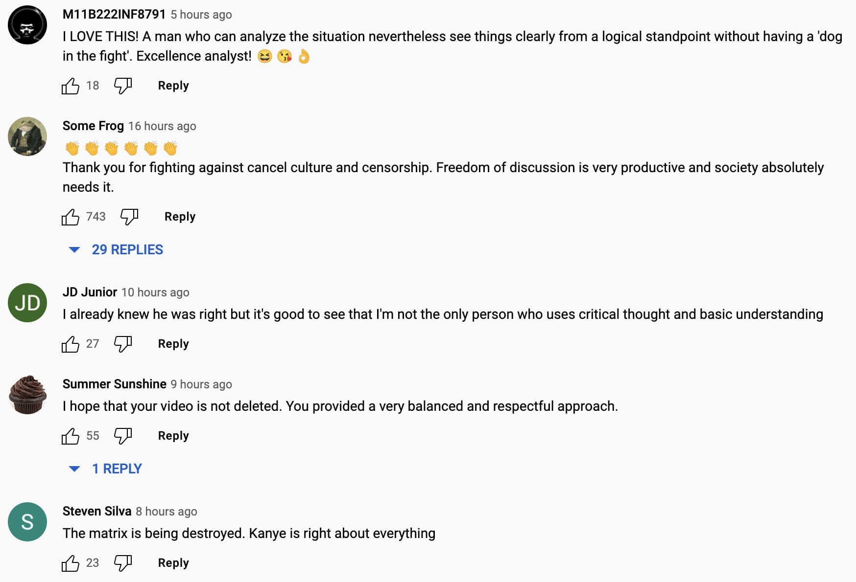Reply to Some Frog's comment

(x=180, y=217)
